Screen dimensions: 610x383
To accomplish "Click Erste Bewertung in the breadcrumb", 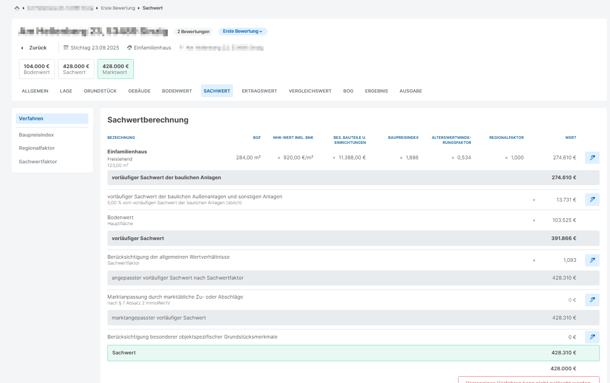I will click(x=117, y=8).
